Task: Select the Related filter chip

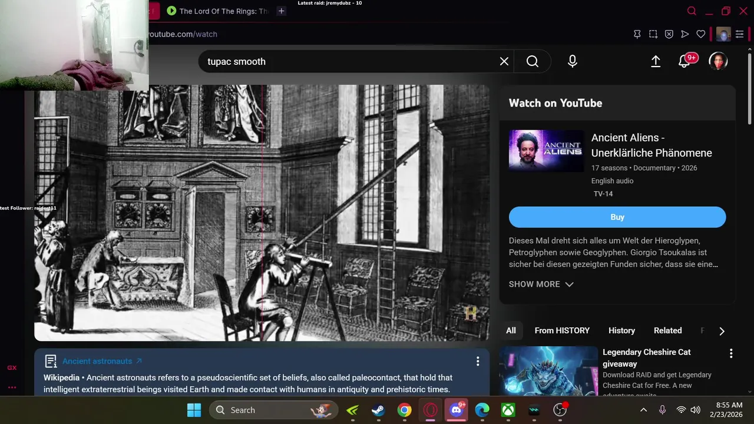Action: click(667, 330)
